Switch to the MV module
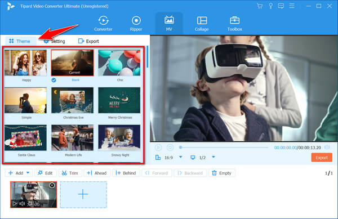 (169, 24)
